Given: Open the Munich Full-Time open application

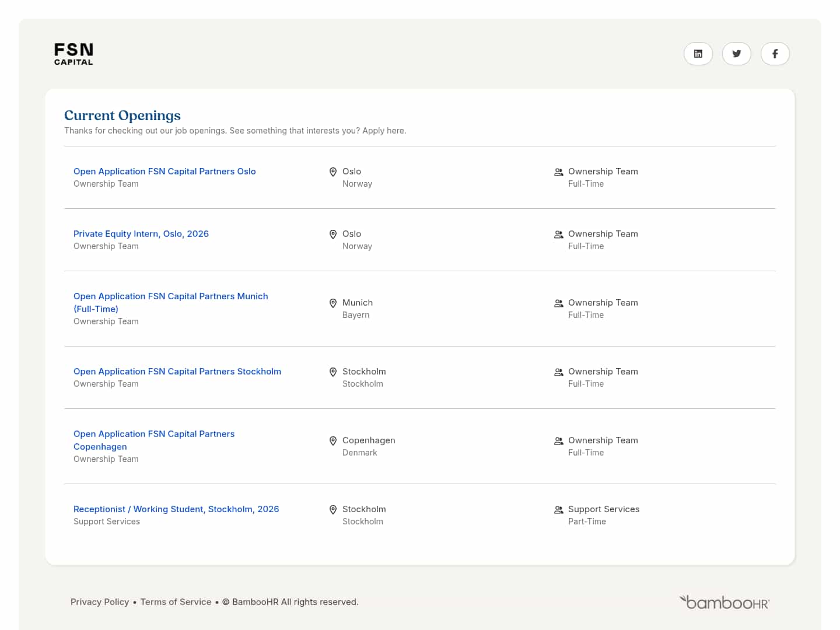Looking at the screenshot, I should pos(170,302).
